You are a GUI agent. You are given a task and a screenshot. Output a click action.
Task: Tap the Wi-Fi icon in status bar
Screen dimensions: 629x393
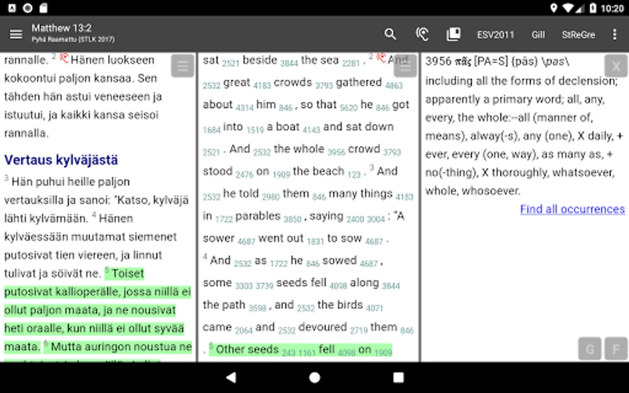tap(568, 8)
